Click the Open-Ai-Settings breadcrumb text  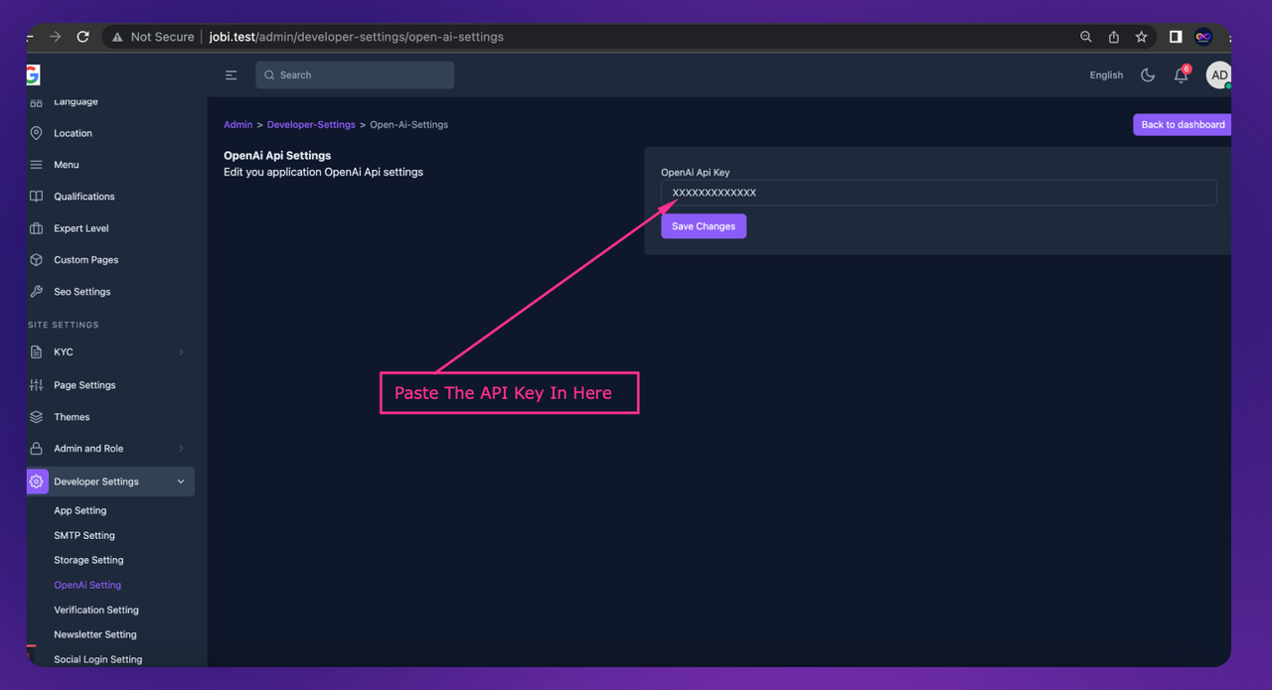click(x=409, y=125)
